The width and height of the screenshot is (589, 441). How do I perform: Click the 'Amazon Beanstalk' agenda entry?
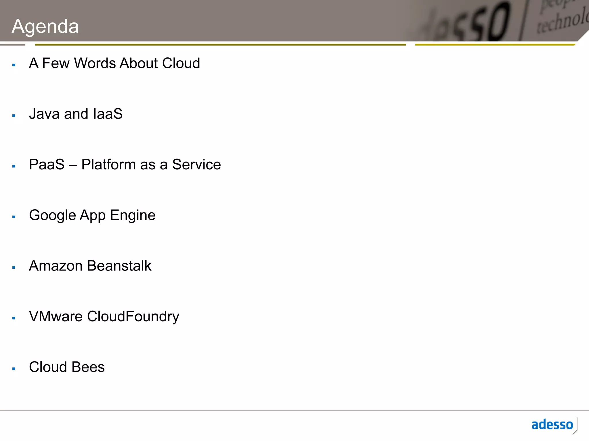90,266
